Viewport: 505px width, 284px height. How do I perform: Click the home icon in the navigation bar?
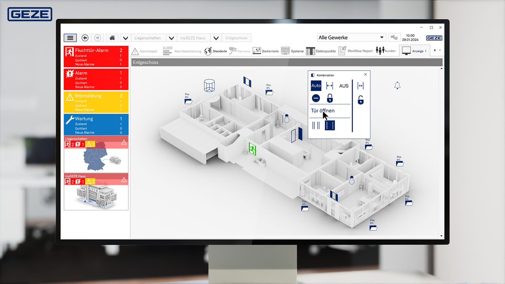coord(112,38)
